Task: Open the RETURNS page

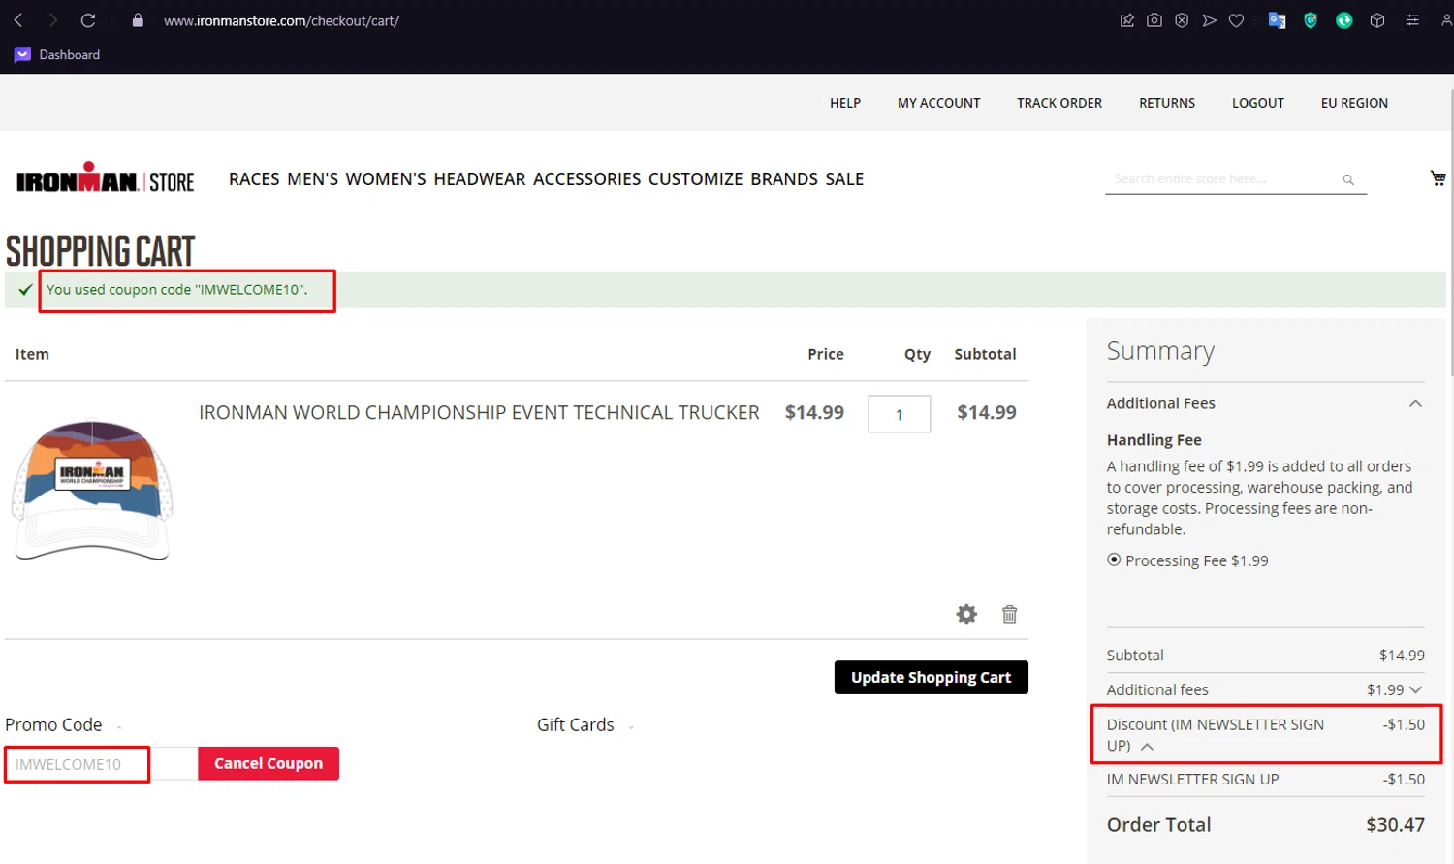Action: point(1167,103)
